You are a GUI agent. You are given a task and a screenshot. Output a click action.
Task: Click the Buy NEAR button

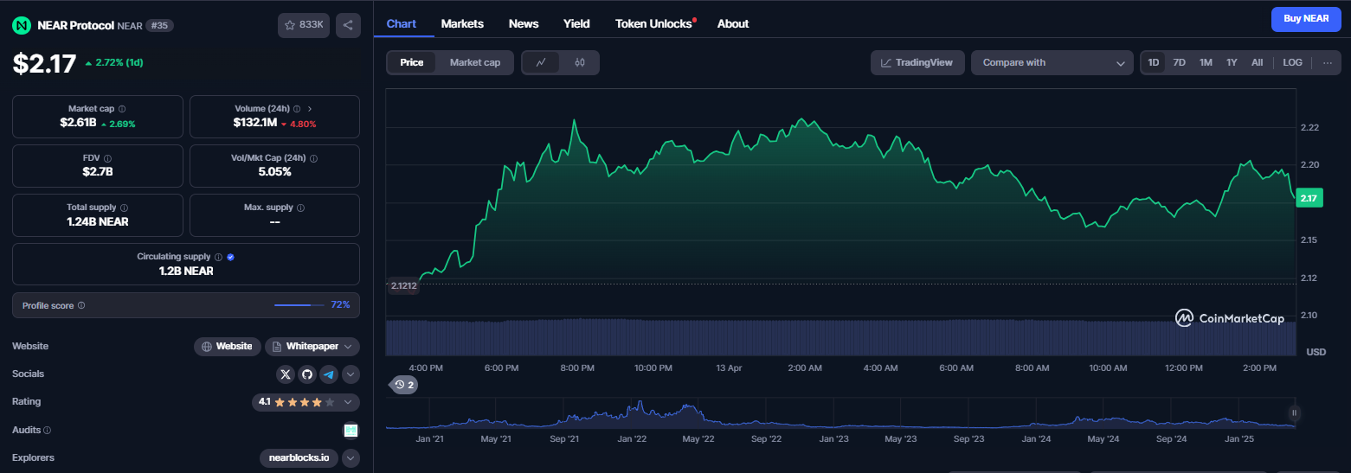tap(1306, 18)
